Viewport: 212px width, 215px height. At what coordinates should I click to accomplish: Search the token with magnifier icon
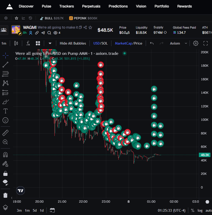click(x=49, y=33)
